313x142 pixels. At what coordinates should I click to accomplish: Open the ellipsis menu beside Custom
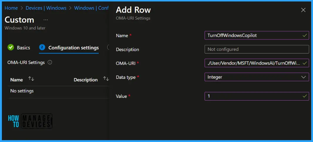click(x=46, y=20)
